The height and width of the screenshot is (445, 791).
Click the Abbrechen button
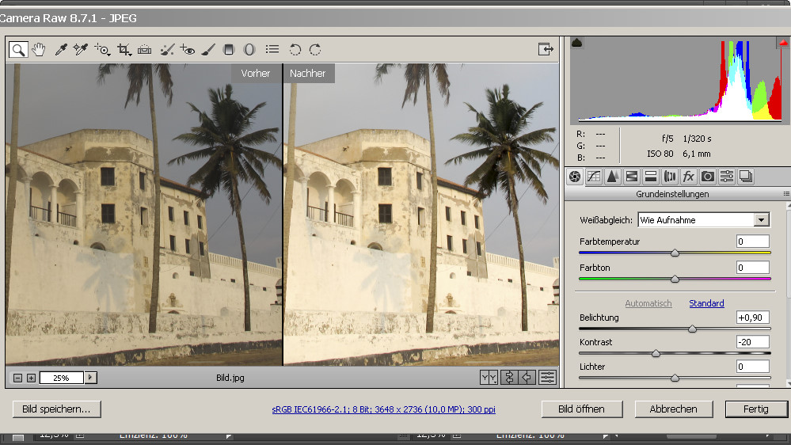[674, 409]
